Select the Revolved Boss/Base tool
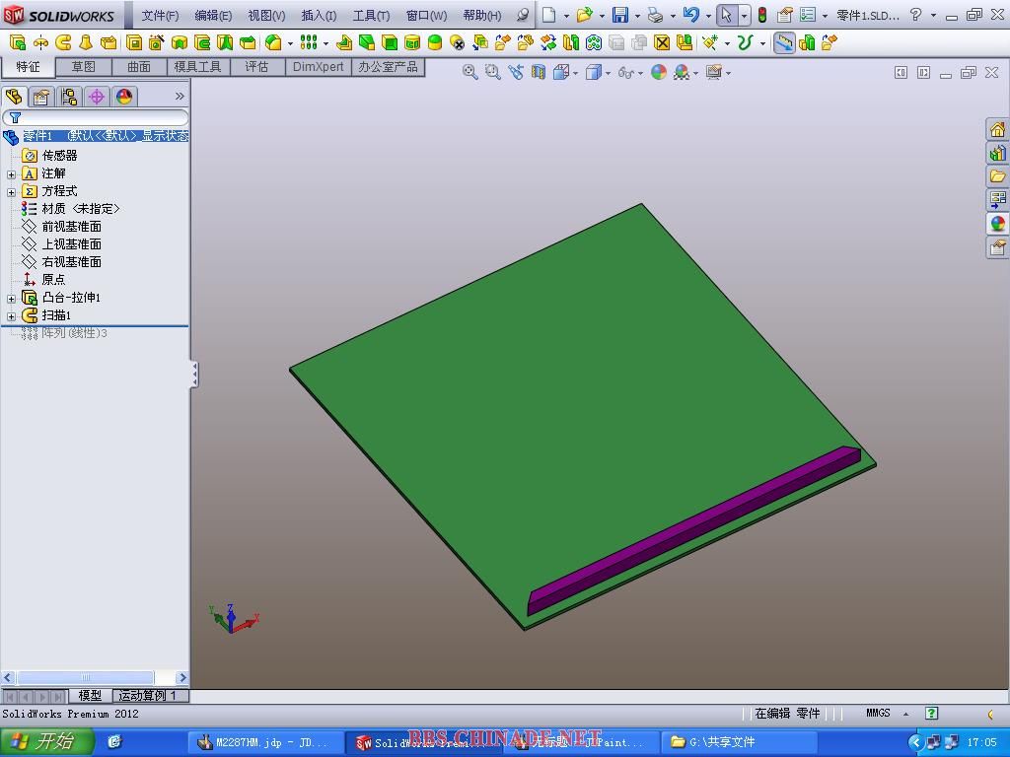This screenshot has height=757, width=1010. coord(40,42)
